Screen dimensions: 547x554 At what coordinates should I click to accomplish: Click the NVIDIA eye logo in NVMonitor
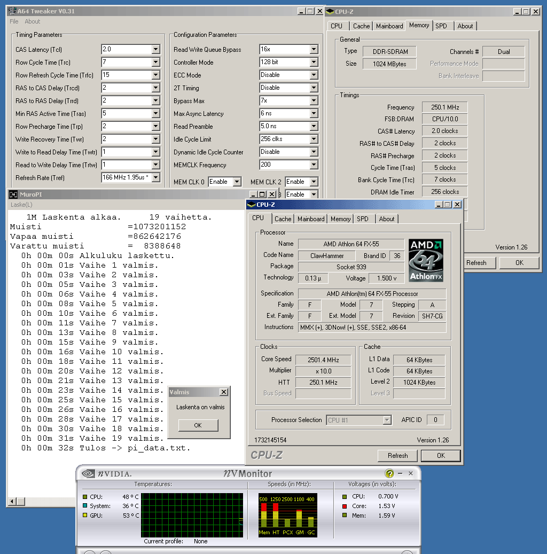click(x=88, y=473)
